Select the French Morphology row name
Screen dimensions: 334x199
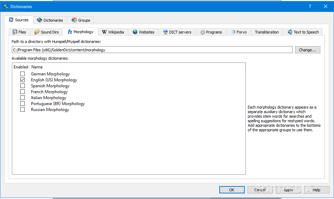49,92
